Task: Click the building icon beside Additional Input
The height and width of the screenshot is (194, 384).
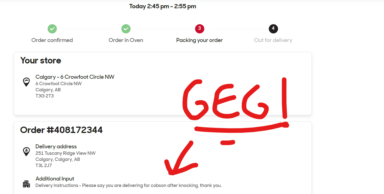Action: pos(26,184)
